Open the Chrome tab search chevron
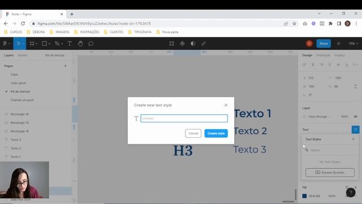Screen dimensions: 362x204 pyautogui.click(x=319, y=14)
